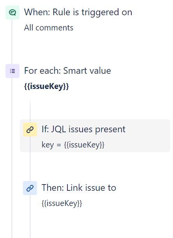The image size is (173, 238).
Task: Click the bold {{issueKey}} smart value text
Action: (46, 86)
